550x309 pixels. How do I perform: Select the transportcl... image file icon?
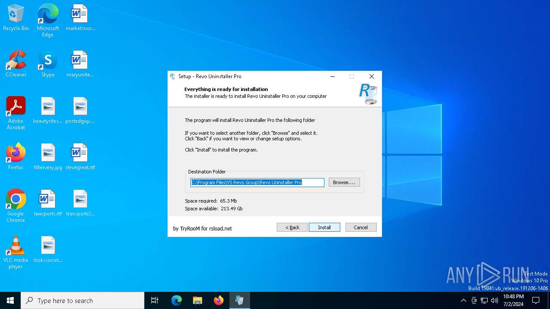(x=80, y=203)
